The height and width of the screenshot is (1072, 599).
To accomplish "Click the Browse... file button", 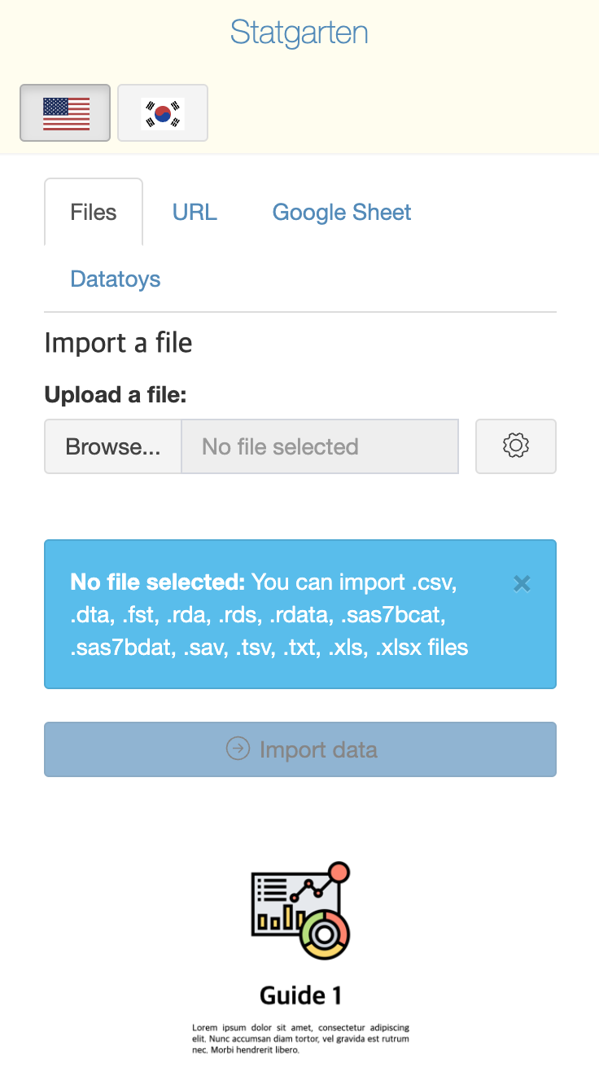I will pos(113,446).
